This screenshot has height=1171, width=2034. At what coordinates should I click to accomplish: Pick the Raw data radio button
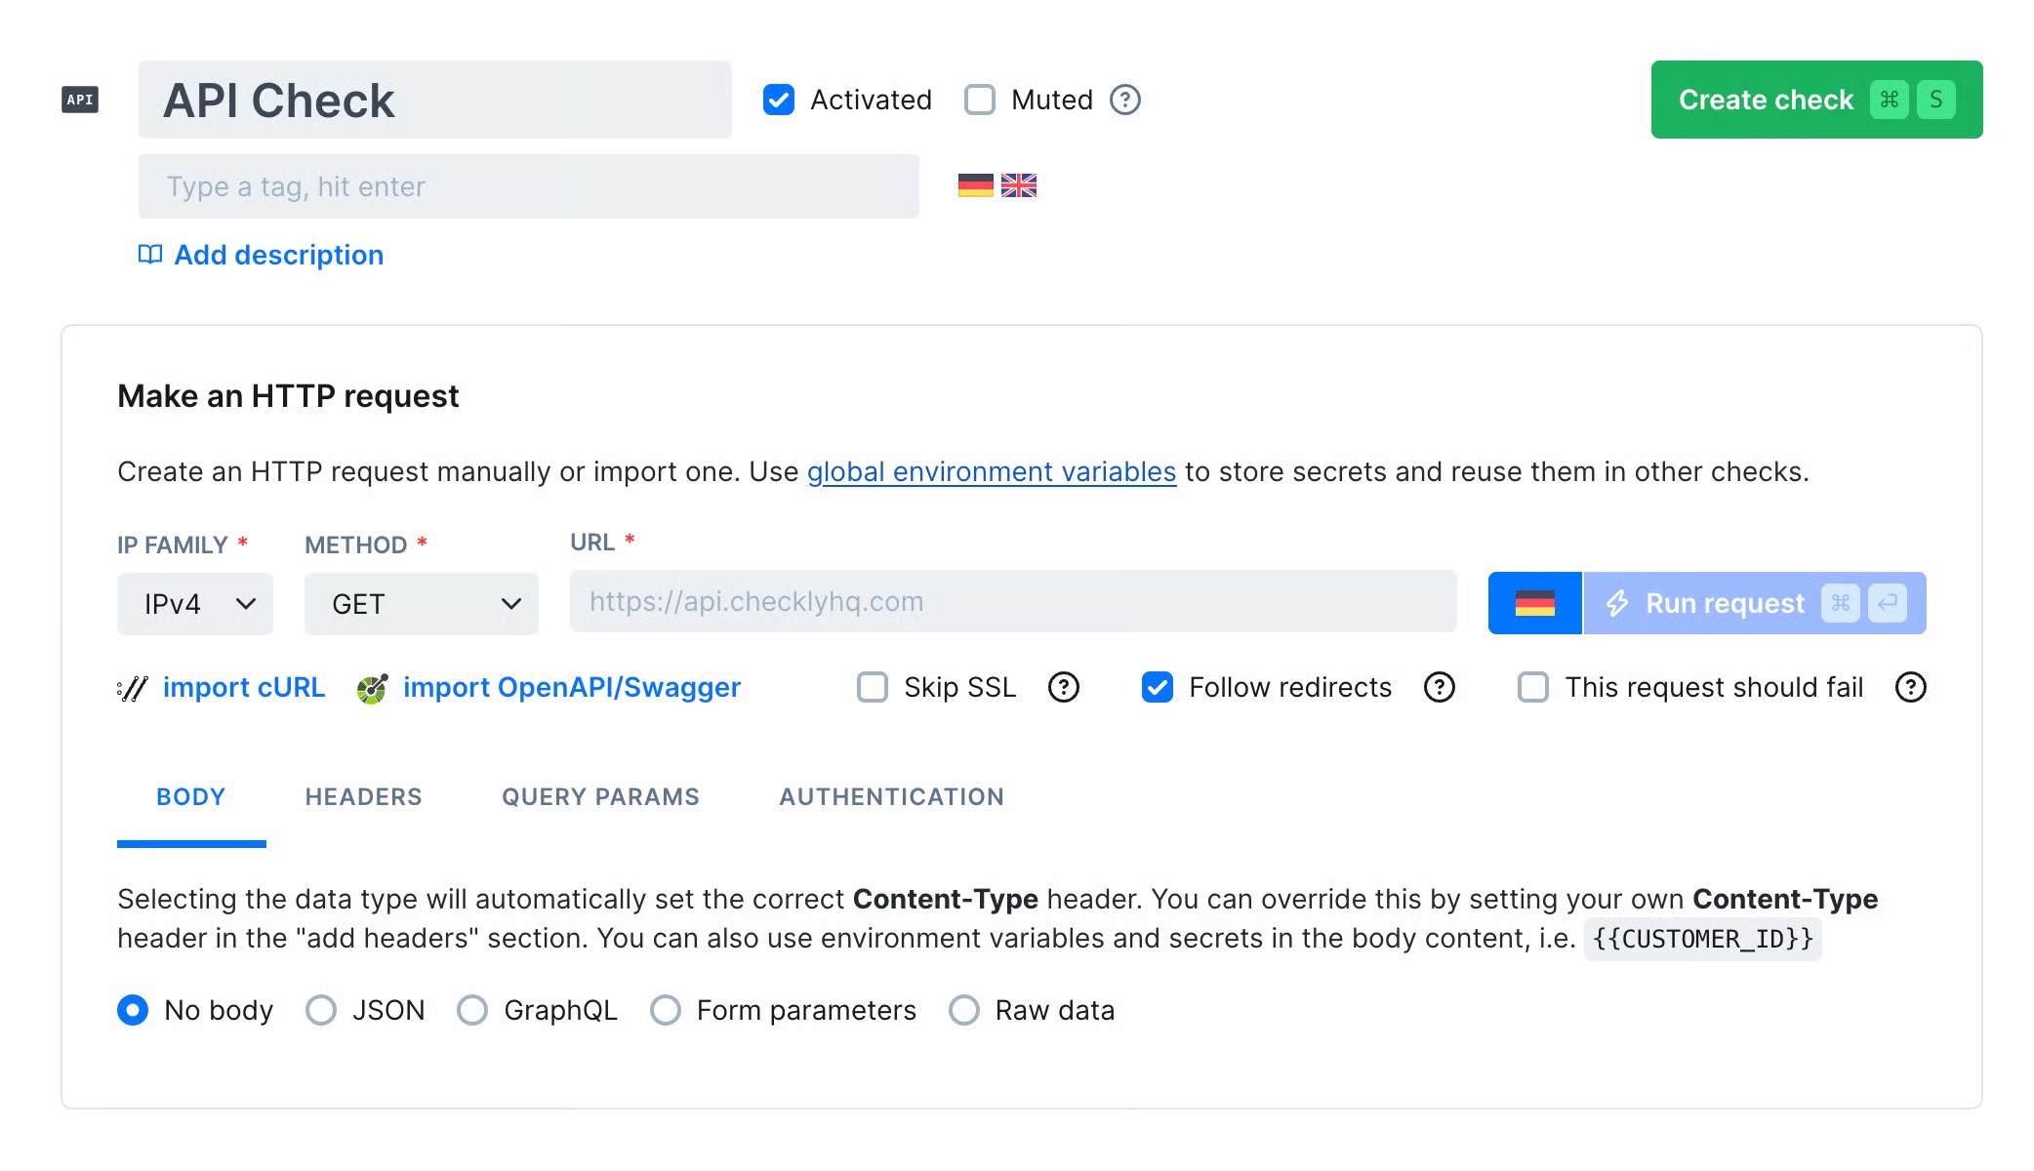pyautogui.click(x=964, y=1010)
